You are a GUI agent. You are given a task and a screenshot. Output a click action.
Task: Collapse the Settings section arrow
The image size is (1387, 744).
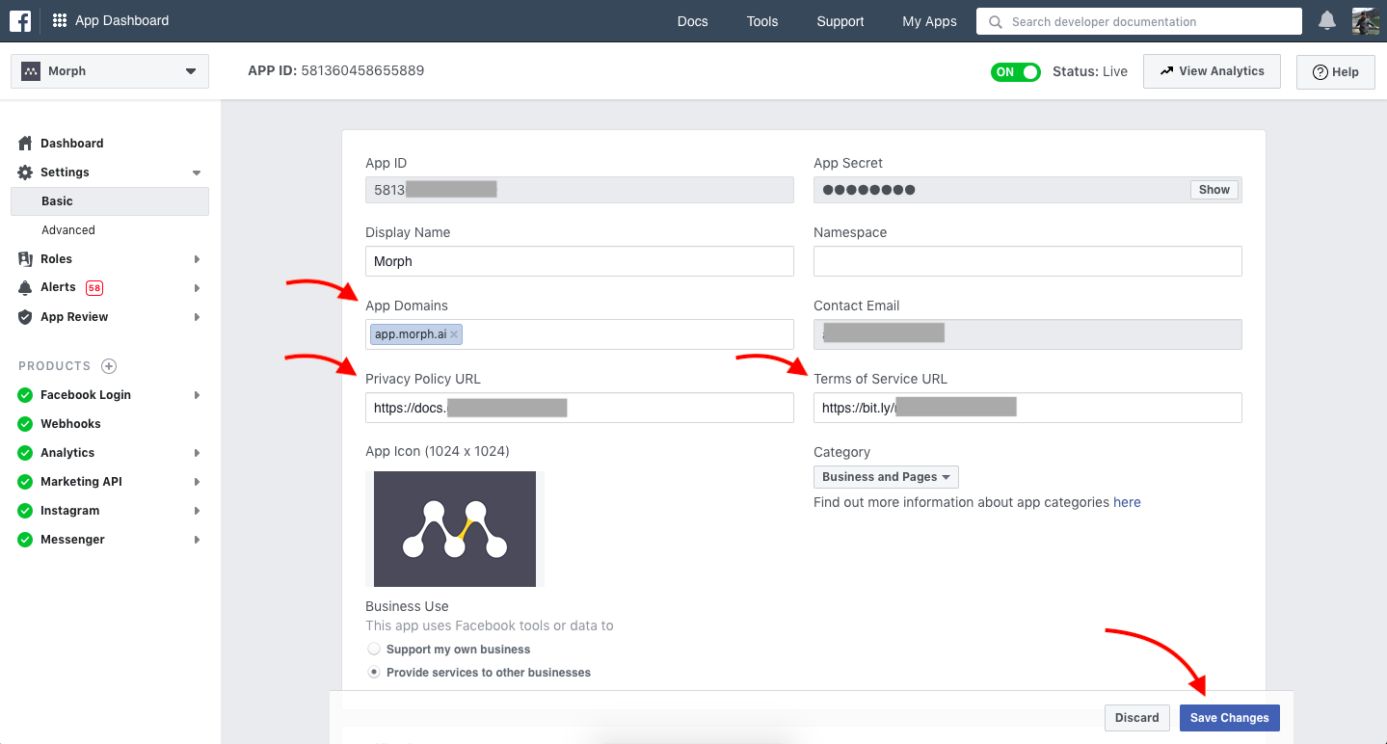click(197, 173)
